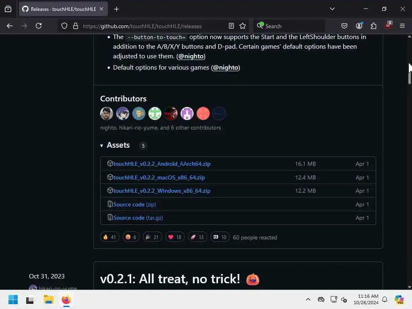
Task: View the dark red contributor avatar
Action: pyautogui.click(x=171, y=113)
